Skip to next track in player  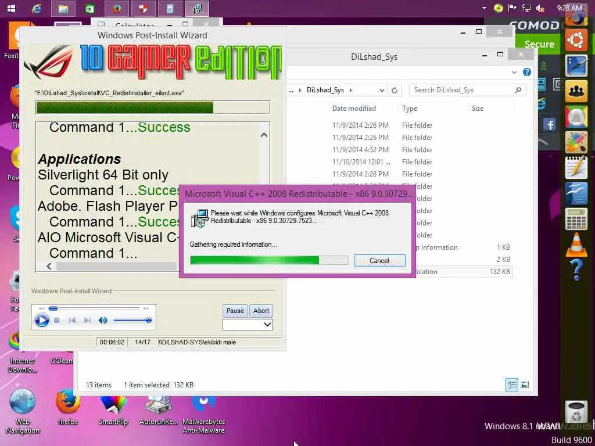(x=87, y=321)
